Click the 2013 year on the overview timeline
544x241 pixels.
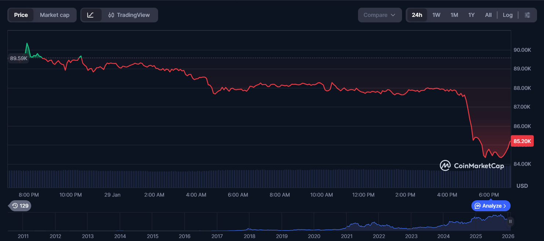[88, 236]
